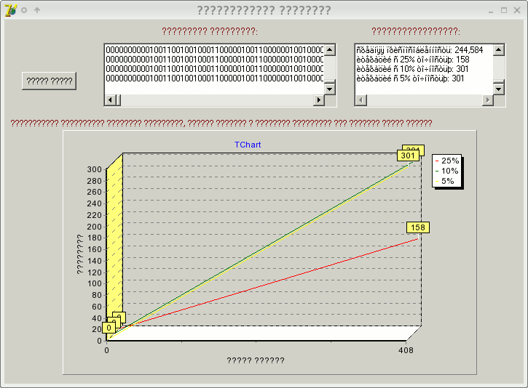Select the 25% legend entry
Screen dimensions: 528x388
448,161
